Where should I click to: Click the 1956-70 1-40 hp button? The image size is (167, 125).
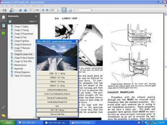point(57,73)
